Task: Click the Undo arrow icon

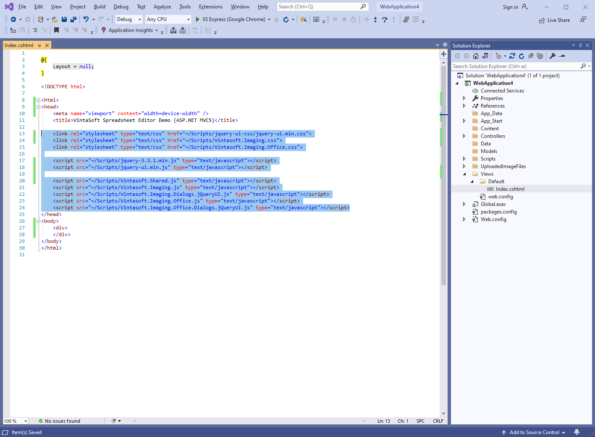Action: click(86, 19)
